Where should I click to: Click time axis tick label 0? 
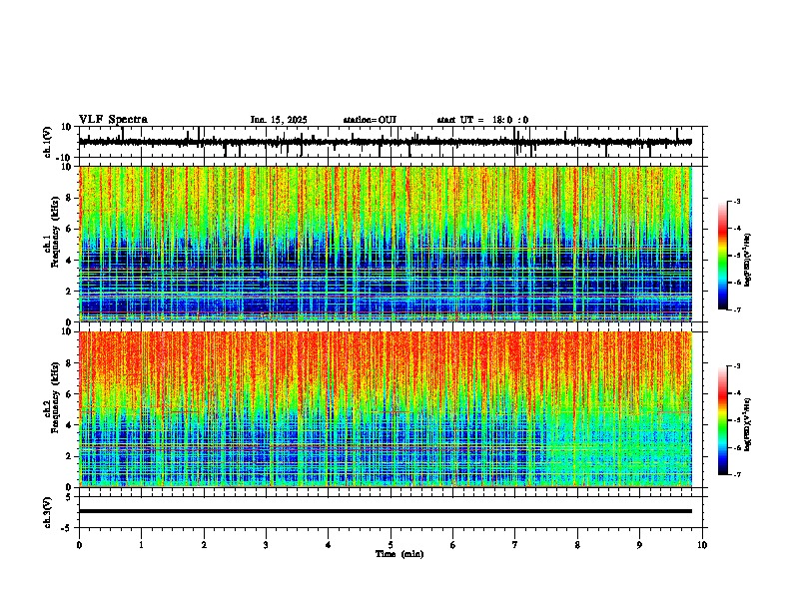point(79,545)
